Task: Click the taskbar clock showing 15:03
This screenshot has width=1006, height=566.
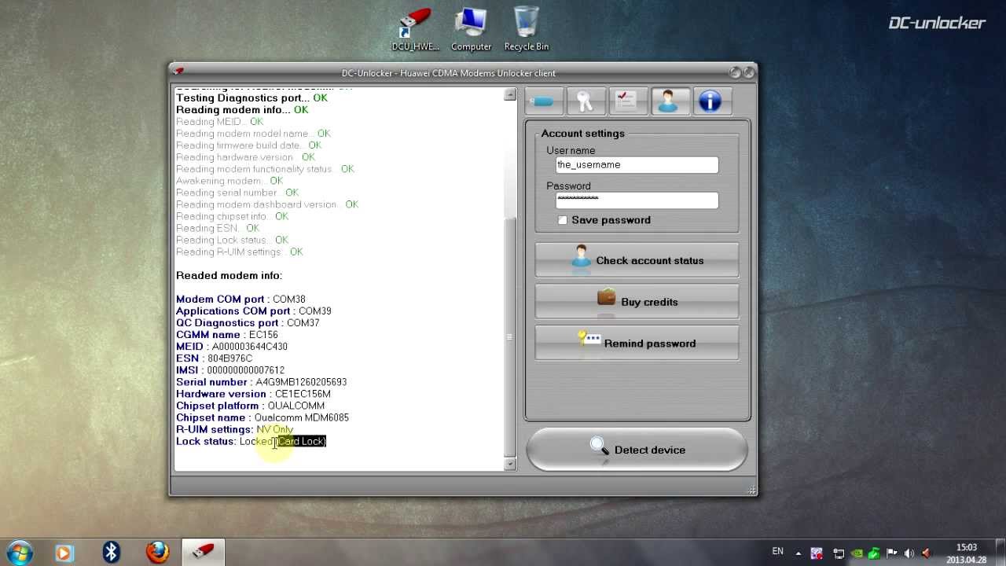Action: [x=967, y=553]
